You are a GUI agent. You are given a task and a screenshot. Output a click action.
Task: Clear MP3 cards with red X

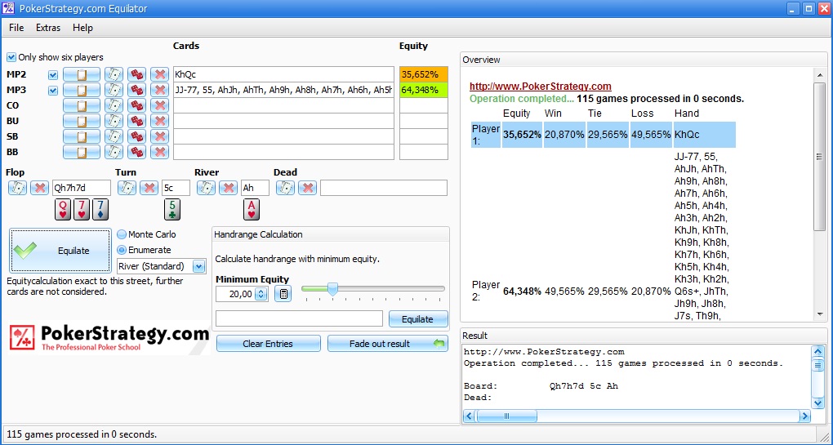pyautogui.click(x=159, y=90)
